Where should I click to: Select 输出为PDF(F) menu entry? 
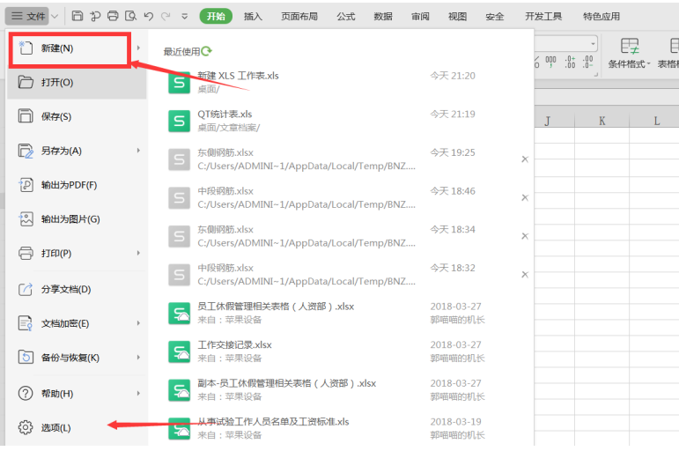pyautogui.click(x=77, y=185)
